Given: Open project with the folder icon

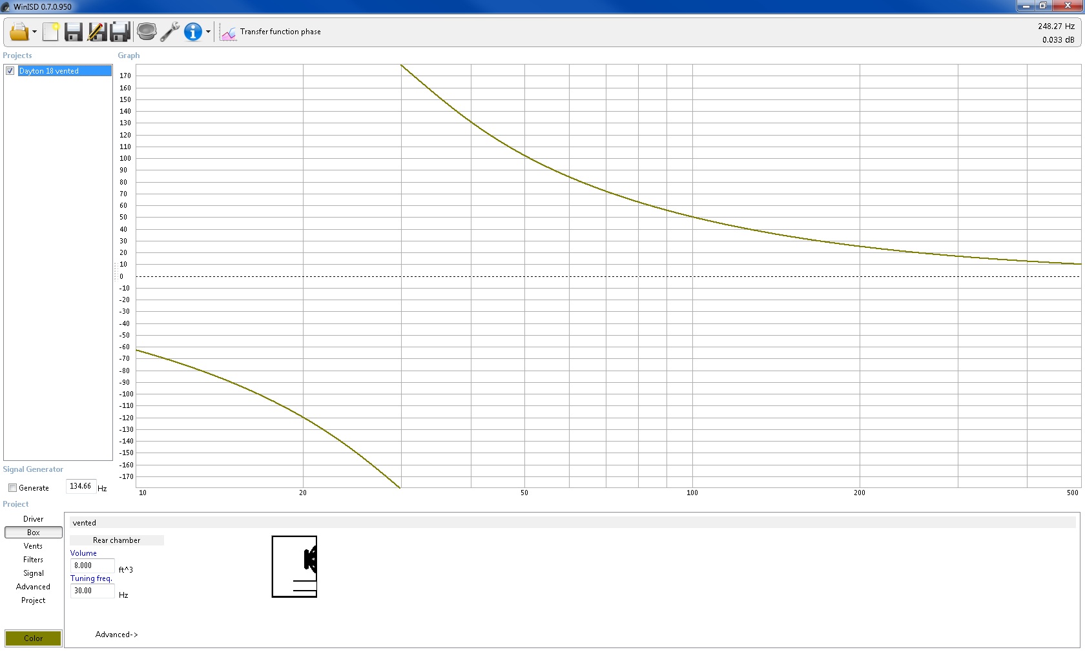Looking at the screenshot, I should click(x=19, y=32).
